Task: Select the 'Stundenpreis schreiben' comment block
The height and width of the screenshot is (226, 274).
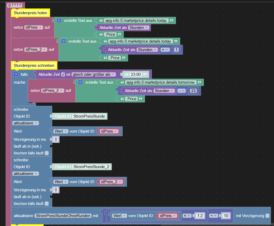Action: (x=34, y=66)
